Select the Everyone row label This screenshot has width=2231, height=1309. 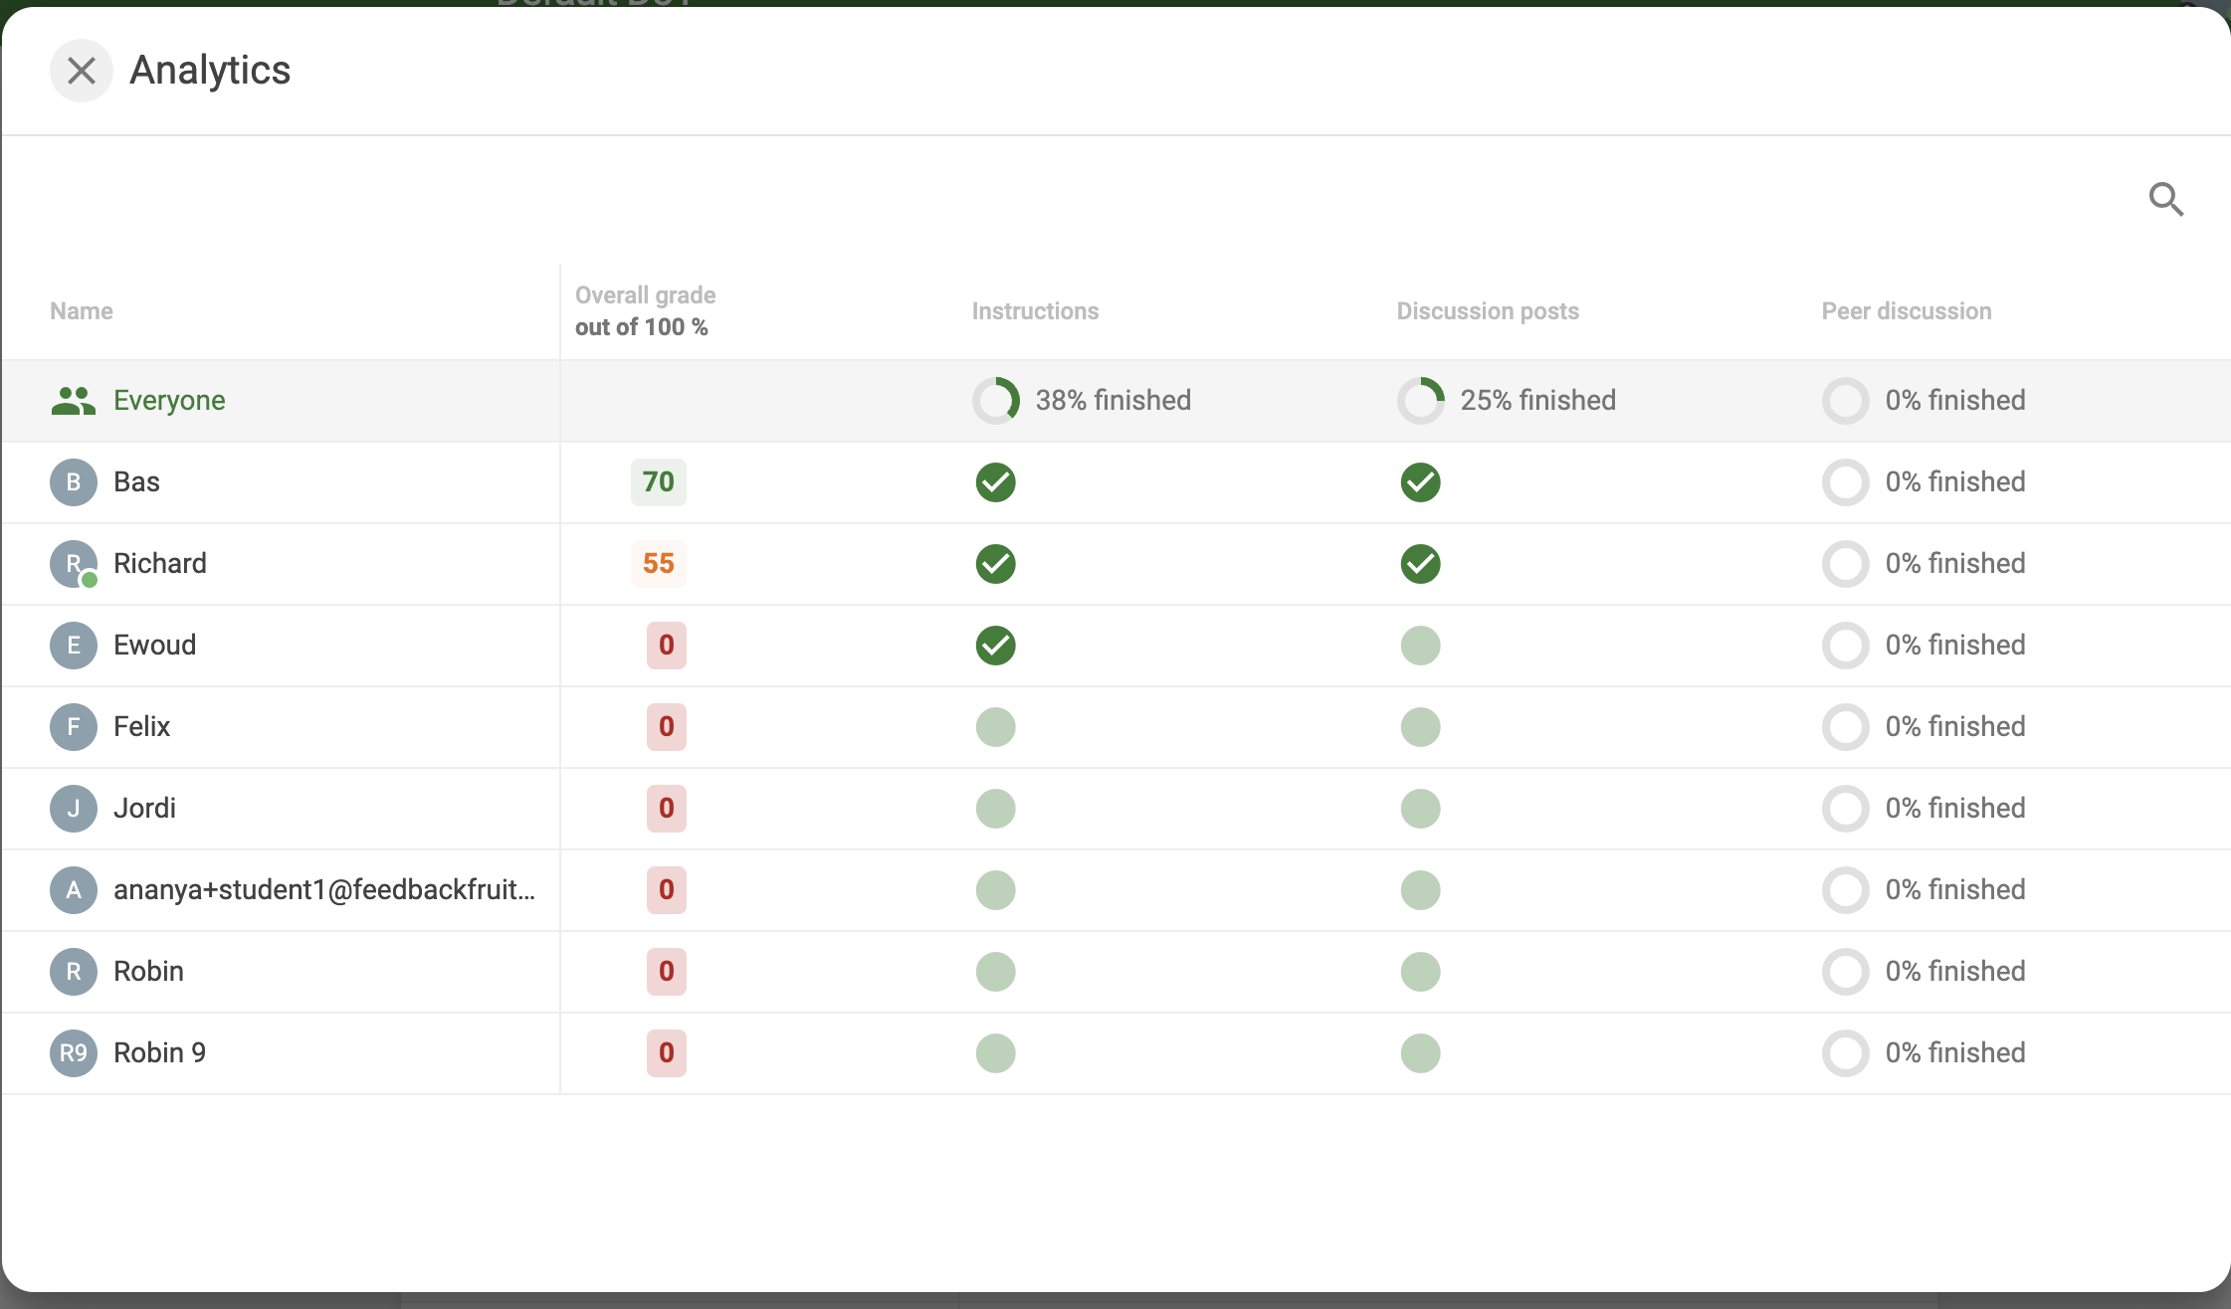[x=169, y=401]
